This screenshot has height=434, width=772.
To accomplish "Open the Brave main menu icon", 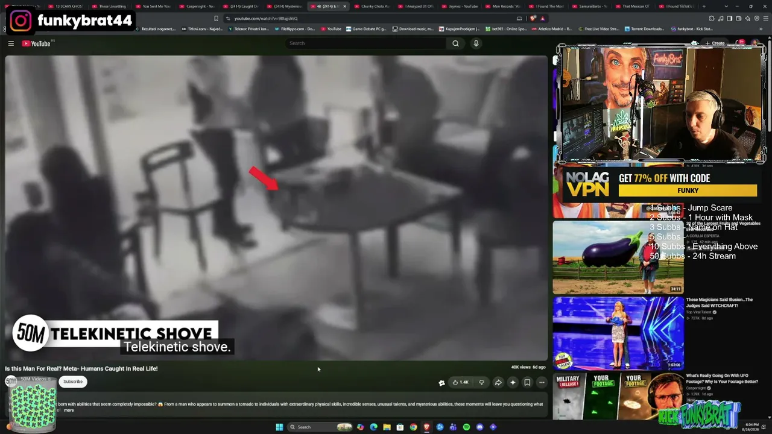I will click(766, 19).
